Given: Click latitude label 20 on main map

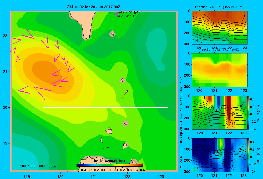Looking at the screenshot, I should 5,107.
